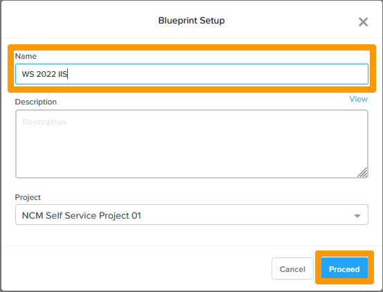Click the Name field label

pos(26,56)
